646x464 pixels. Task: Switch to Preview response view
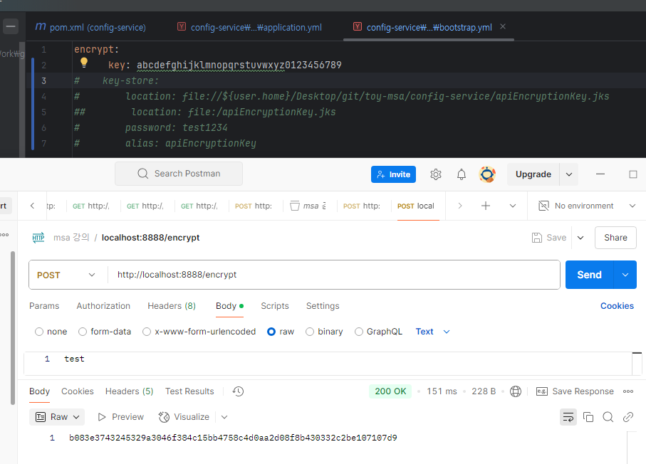click(120, 417)
